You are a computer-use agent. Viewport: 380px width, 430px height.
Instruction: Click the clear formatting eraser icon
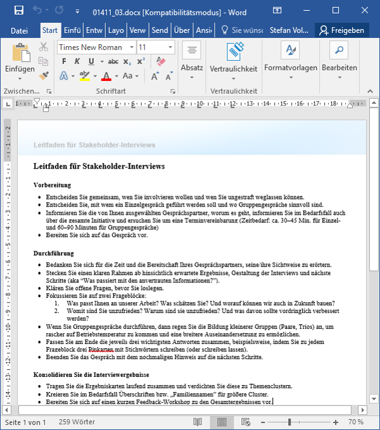160,61
